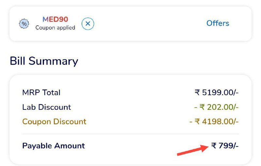Screen dimensions: 261x166
Task: Click the ₹ 799 payable amount
Action: click(225, 146)
